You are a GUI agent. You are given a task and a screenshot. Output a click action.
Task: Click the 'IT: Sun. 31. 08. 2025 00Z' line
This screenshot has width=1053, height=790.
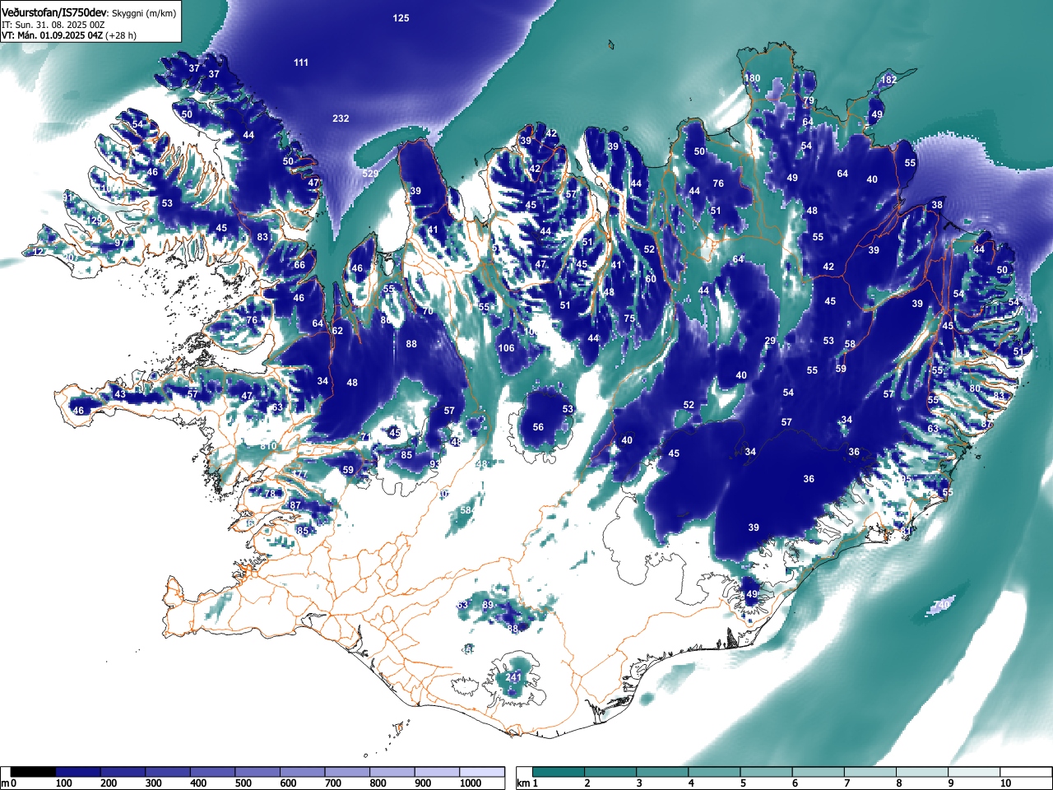53,26
